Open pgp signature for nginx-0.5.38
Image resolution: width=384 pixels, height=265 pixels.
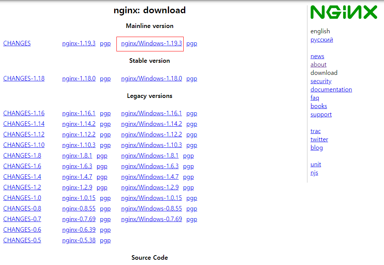(x=105, y=240)
